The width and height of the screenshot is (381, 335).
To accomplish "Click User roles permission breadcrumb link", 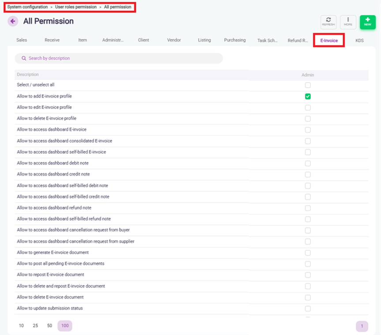I will (75, 7).
